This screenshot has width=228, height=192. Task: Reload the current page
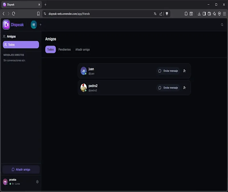pos(13,14)
